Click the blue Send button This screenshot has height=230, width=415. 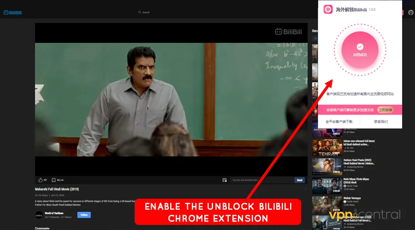click(x=300, y=180)
